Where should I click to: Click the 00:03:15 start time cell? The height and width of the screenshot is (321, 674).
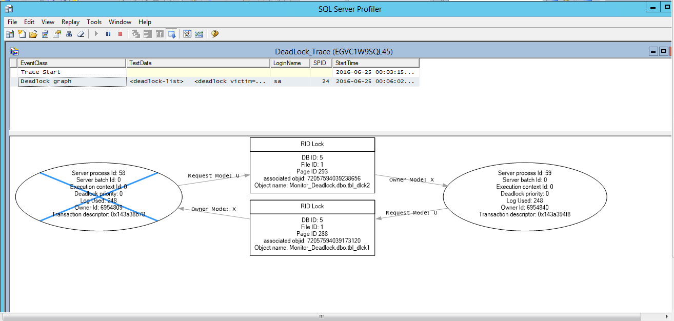coord(375,72)
